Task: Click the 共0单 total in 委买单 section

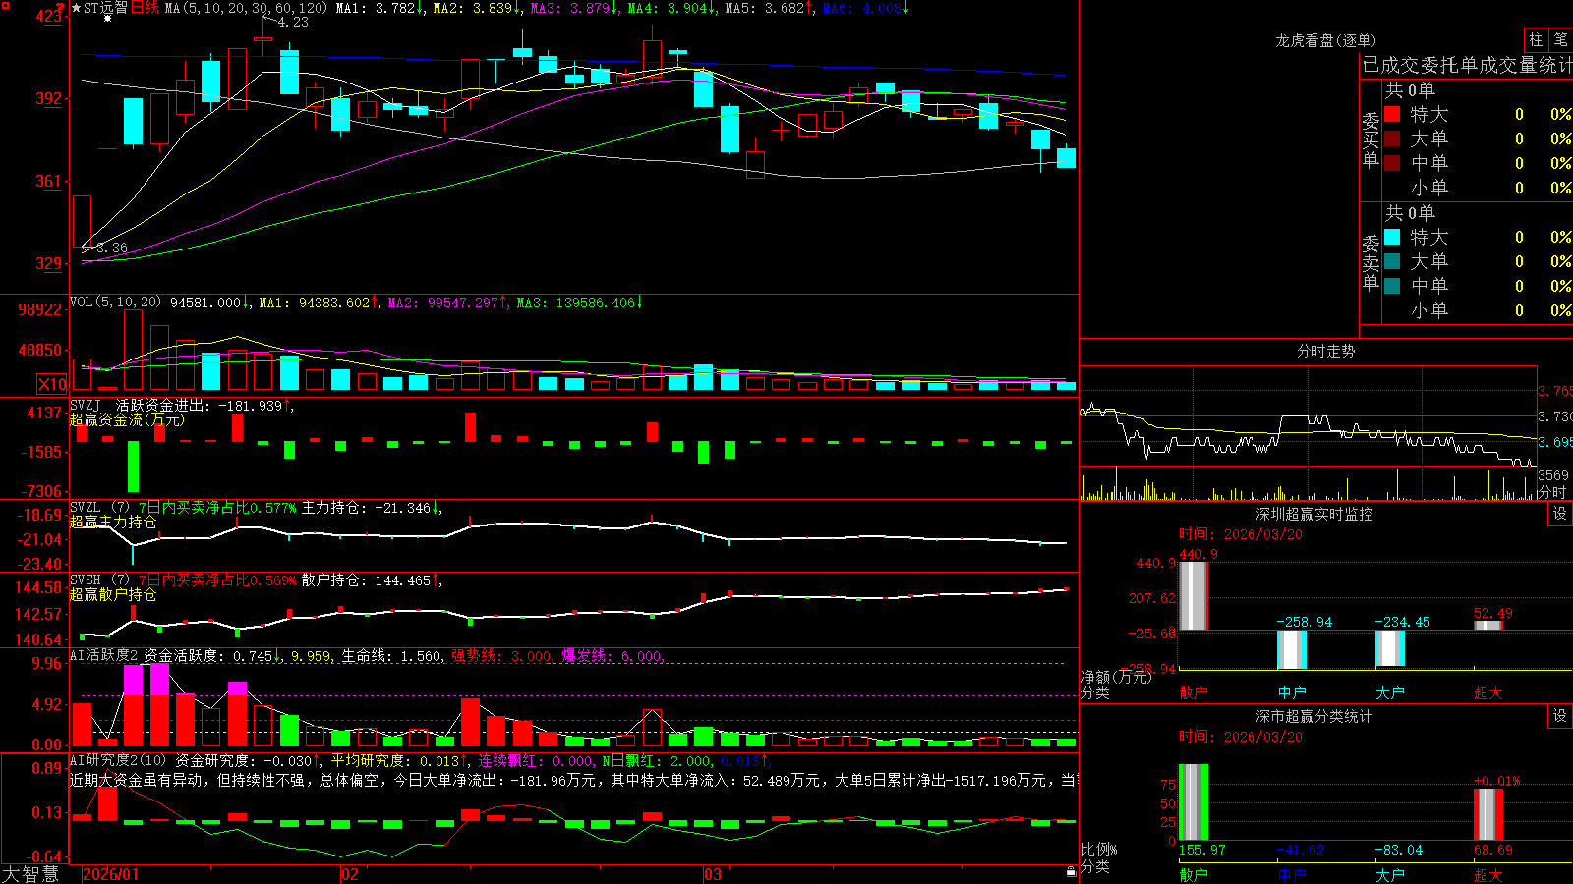Action: click(x=1410, y=89)
